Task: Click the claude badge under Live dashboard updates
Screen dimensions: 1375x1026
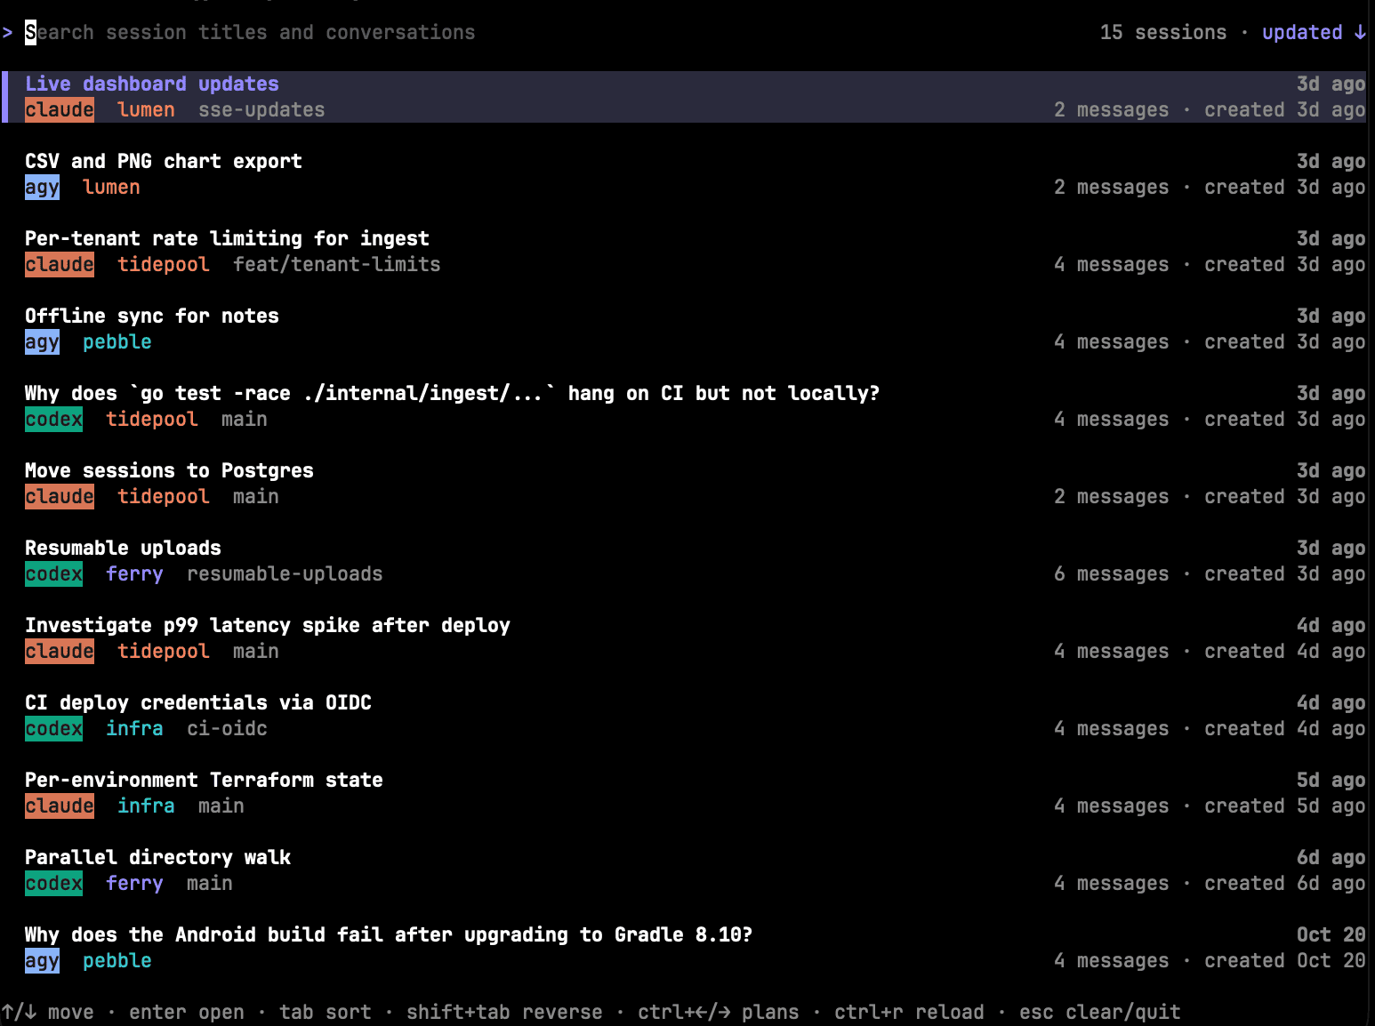Action: pos(60,109)
